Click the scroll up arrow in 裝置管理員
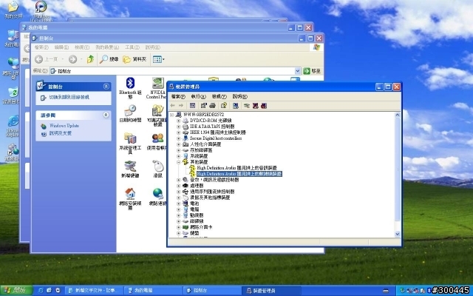 click(x=398, y=115)
